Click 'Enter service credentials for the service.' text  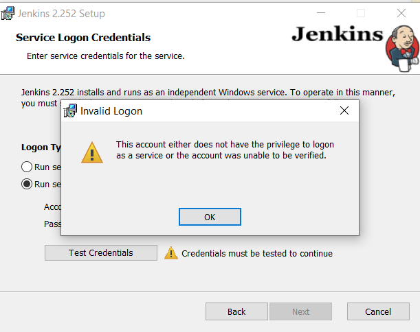(x=106, y=56)
